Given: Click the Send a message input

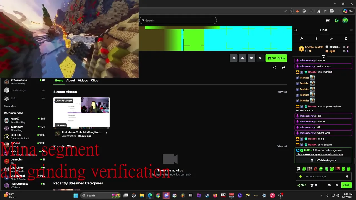Looking at the screenshot, I should [323, 176].
